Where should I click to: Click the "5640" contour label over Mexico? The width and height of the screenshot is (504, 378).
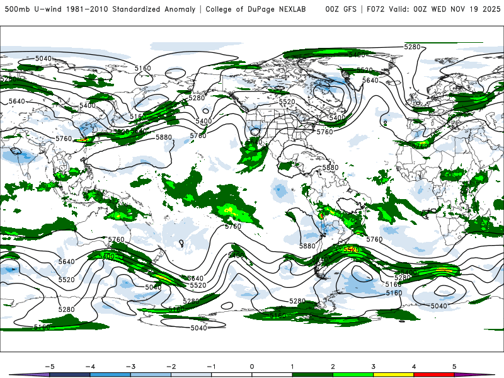254,142
